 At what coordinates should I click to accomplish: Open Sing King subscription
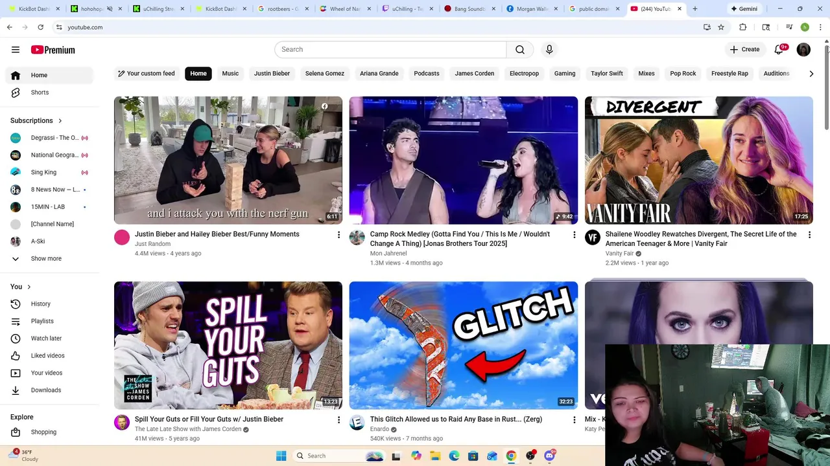(x=51, y=172)
